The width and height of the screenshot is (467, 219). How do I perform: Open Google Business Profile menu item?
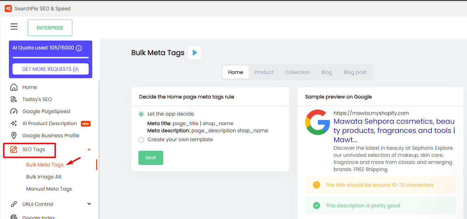pyautogui.click(x=51, y=135)
